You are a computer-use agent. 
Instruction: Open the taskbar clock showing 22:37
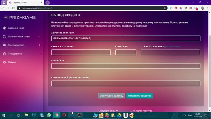tap(198, 115)
